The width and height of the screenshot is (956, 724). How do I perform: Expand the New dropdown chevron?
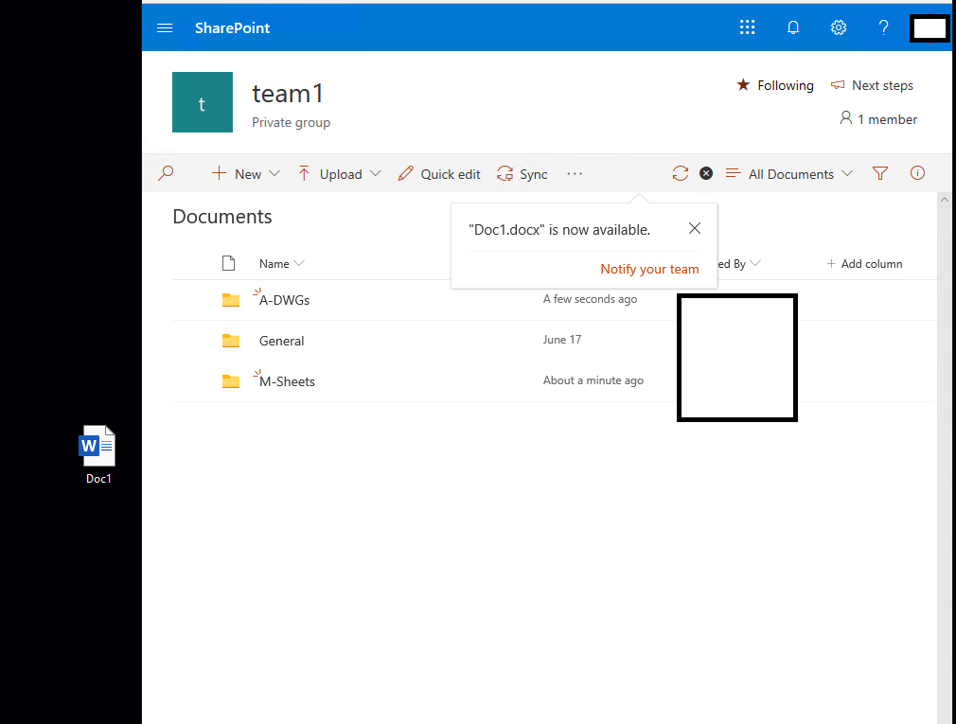275,174
